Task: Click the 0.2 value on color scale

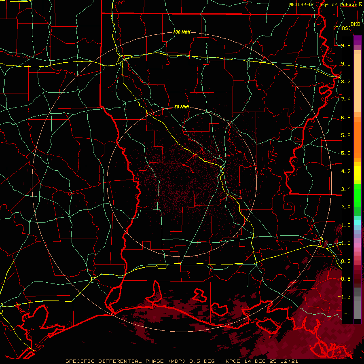Action: (346, 261)
